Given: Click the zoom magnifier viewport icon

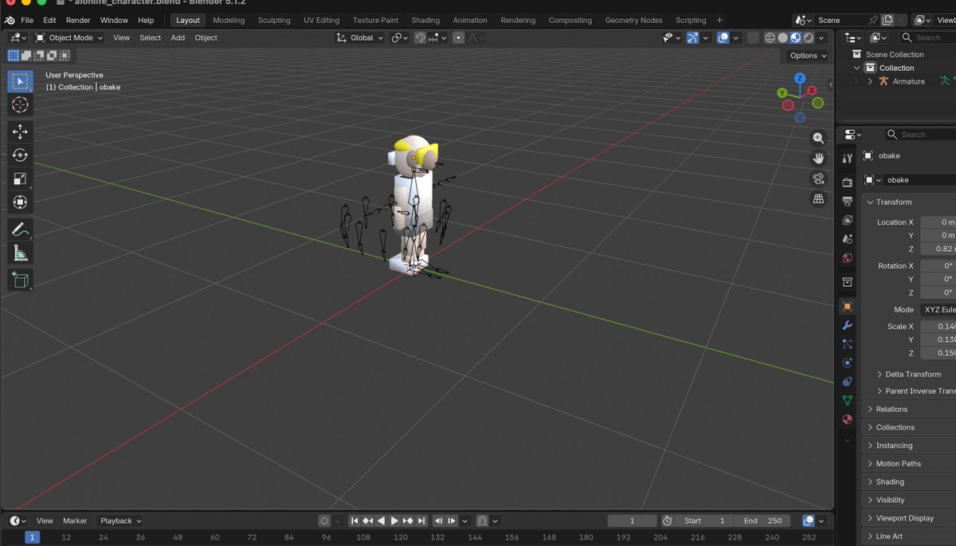Looking at the screenshot, I should tap(818, 138).
